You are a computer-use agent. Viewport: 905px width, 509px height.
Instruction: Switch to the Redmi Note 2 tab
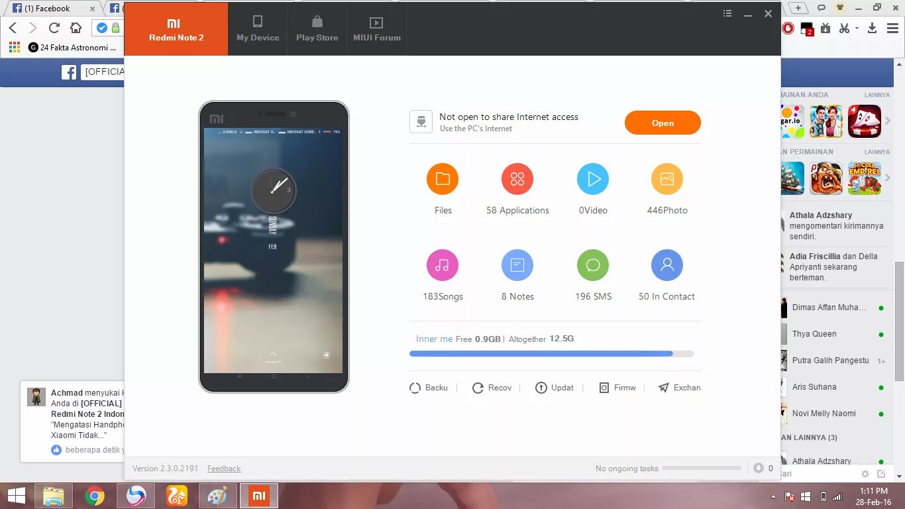coord(176,29)
